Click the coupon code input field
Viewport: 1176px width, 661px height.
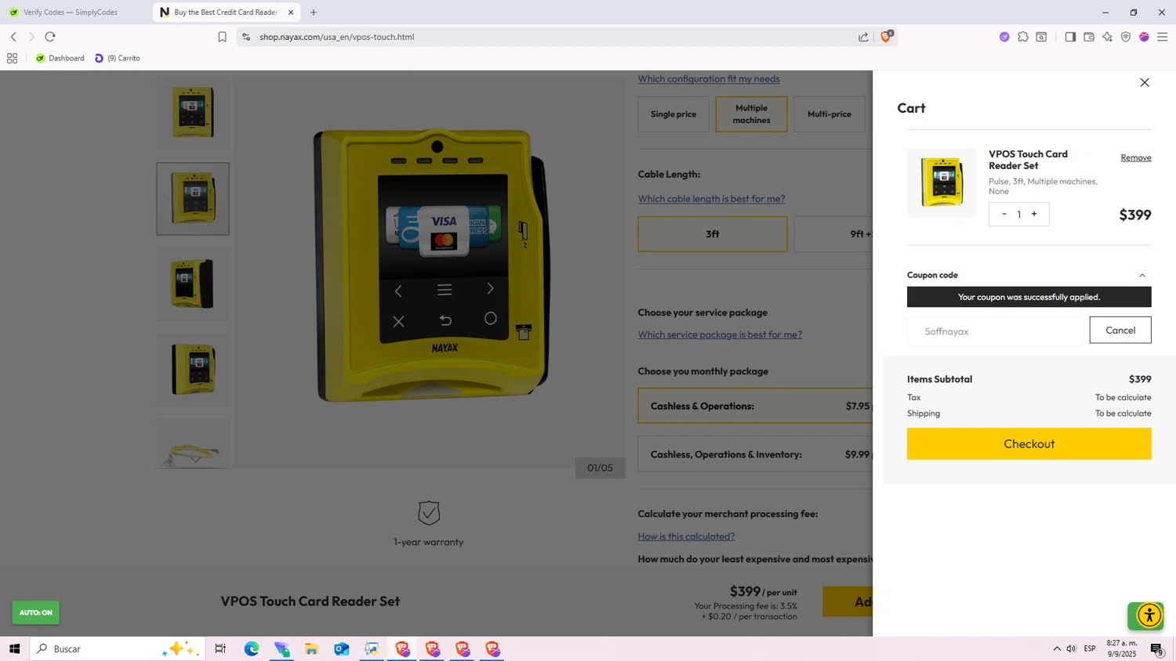tap(995, 331)
